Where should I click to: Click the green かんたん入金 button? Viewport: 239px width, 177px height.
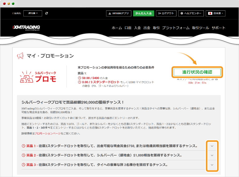click(143, 13)
